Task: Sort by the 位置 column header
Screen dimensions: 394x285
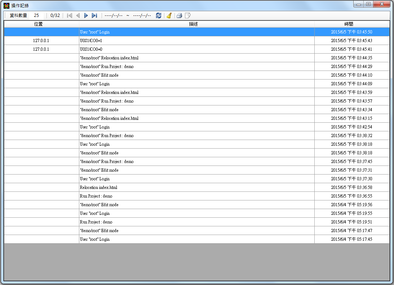Action: 39,24
